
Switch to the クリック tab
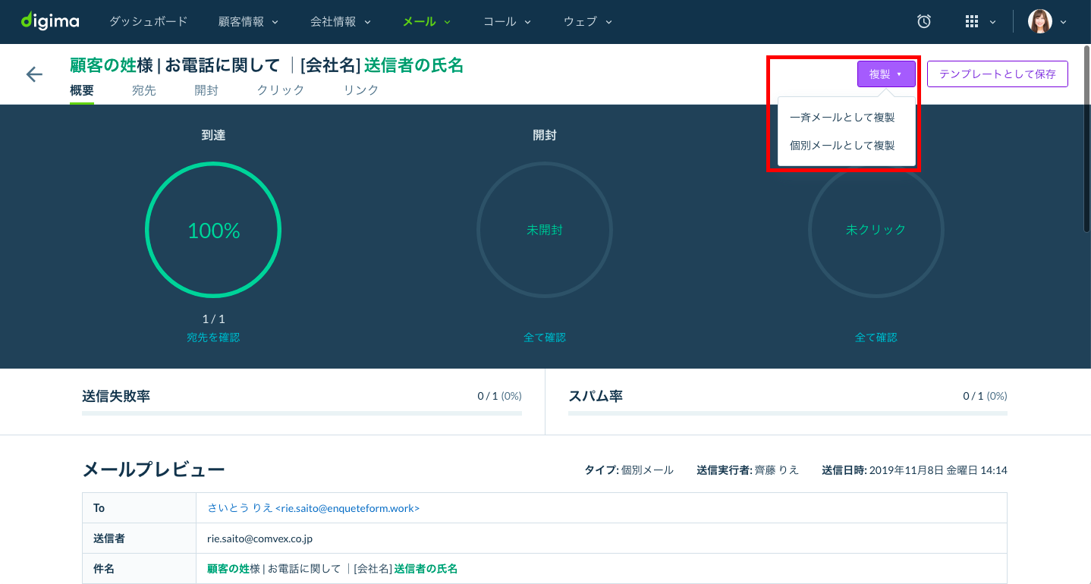pos(281,90)
